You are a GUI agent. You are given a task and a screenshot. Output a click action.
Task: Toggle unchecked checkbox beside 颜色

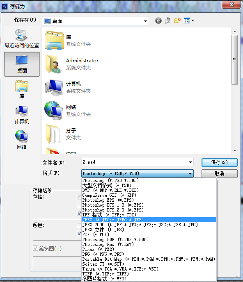[x=79, y=225]
